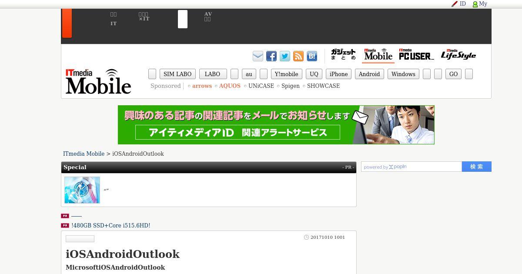Open the sponsored UNiCASE link
Viewport: 522px width, 274px height.
pos(261,86)
